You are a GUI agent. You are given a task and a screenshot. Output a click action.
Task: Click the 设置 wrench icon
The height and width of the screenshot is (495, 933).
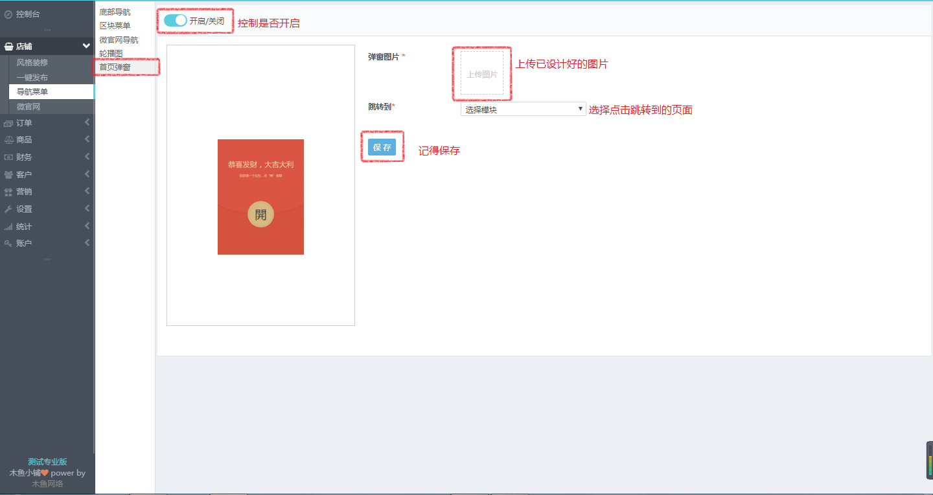coord(8,209)
